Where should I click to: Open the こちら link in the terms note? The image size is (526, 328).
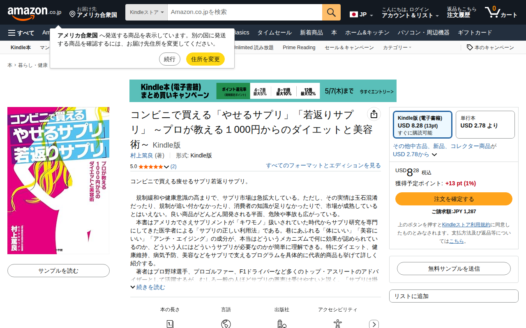point(456,241)
